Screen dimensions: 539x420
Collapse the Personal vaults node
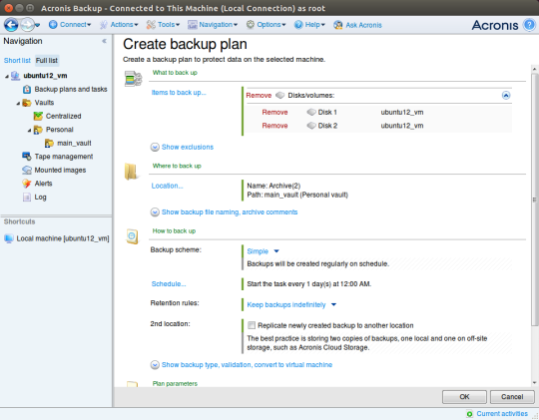pyautogui.click(x=29, y=131)
